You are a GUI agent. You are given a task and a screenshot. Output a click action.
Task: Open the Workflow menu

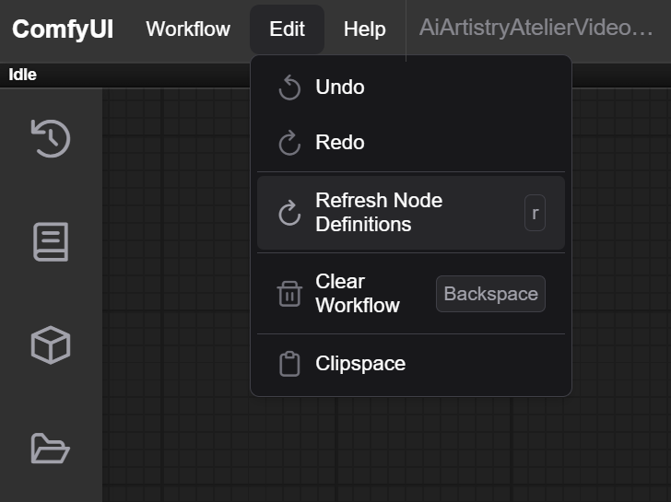188,29
